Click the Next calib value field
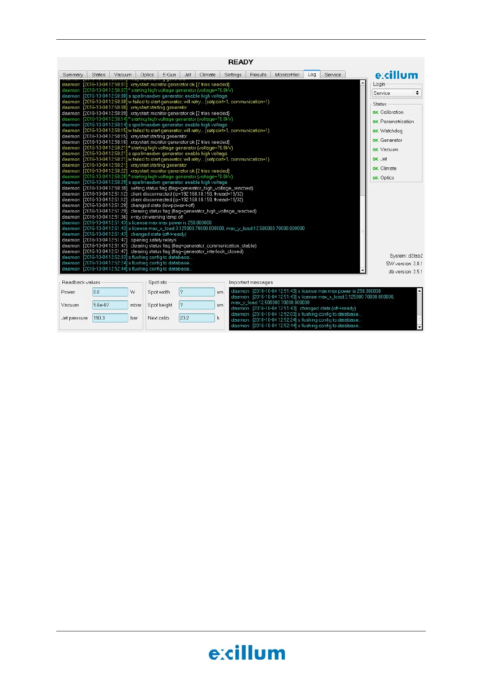Viewport: 482px width, 682px height. point(197,318)
